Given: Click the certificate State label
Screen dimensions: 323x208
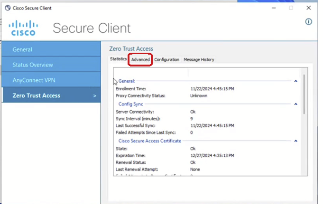Looking at the screenshot, I should point(121,149).
